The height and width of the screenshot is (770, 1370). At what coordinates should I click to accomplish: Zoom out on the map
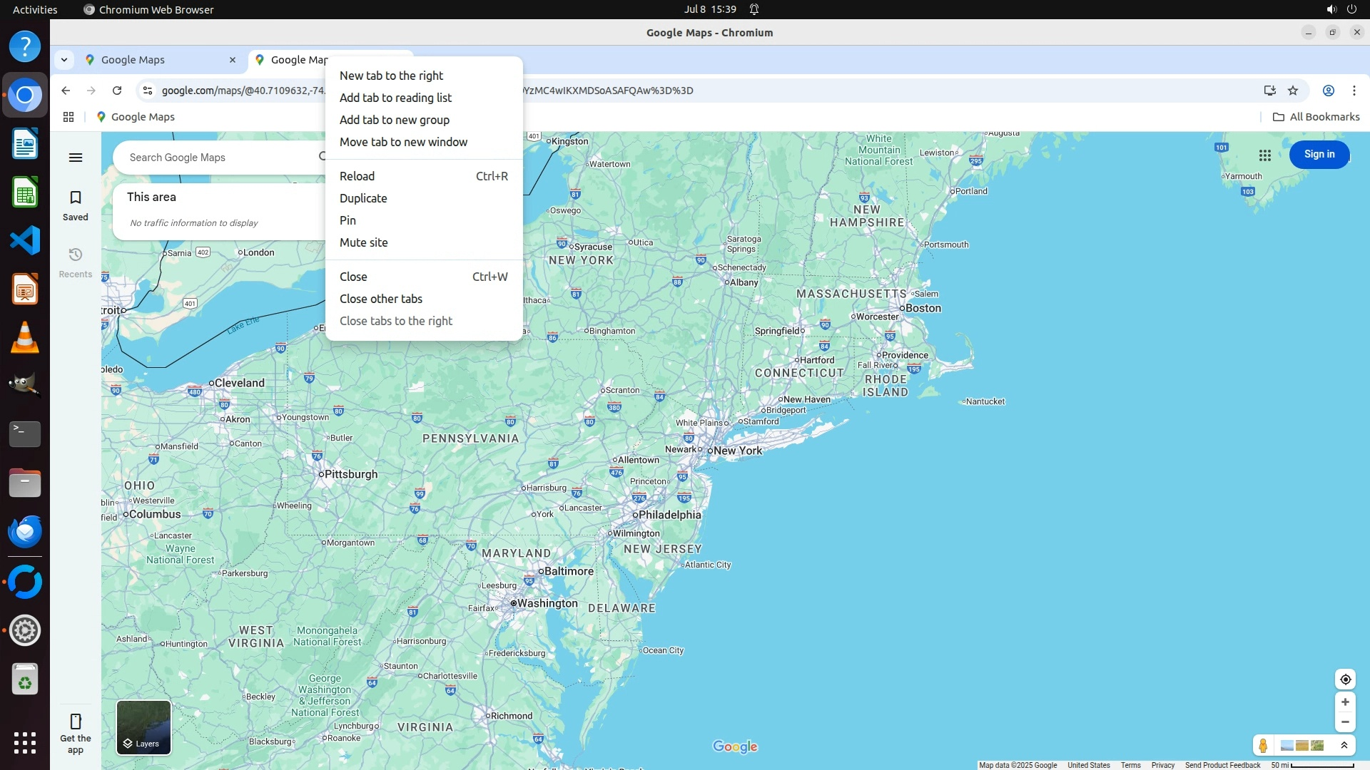pyautogui.click(x=1345, y=722)
